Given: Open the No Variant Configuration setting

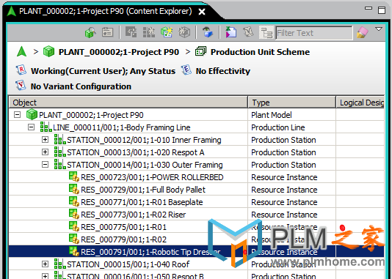Looking at the screenshot, I should click(81, 86).
